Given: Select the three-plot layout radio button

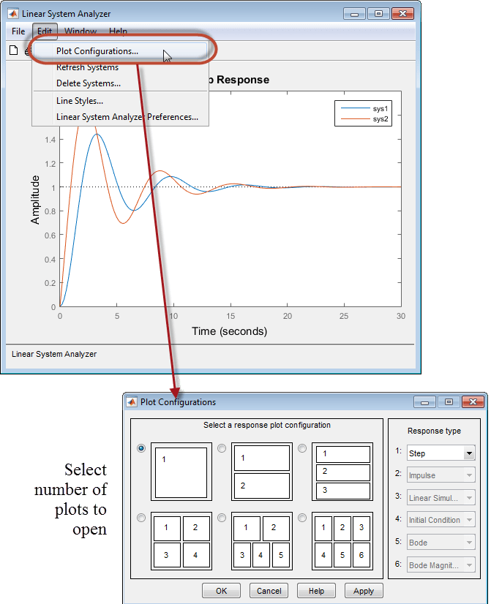Looking at the screenshot, I should 302,448.
